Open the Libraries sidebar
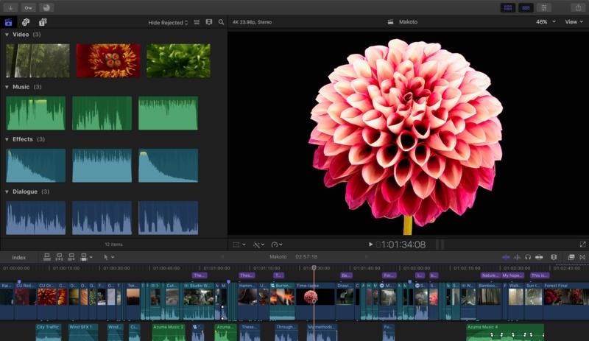589x341 pixels. click(x=10, y=22)
